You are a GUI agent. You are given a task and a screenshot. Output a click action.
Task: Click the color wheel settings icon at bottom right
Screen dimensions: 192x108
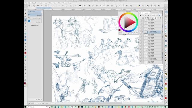pyautogui.click(x=137, y=33)
